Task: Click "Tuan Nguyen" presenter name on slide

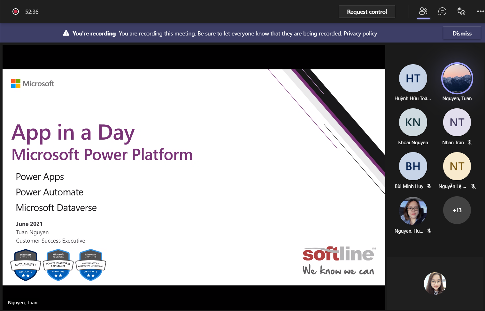Action: tap(33, 233)
